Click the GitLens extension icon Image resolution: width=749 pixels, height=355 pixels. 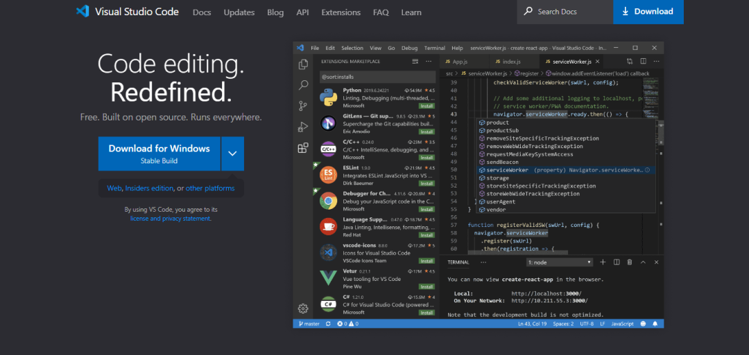329,124
